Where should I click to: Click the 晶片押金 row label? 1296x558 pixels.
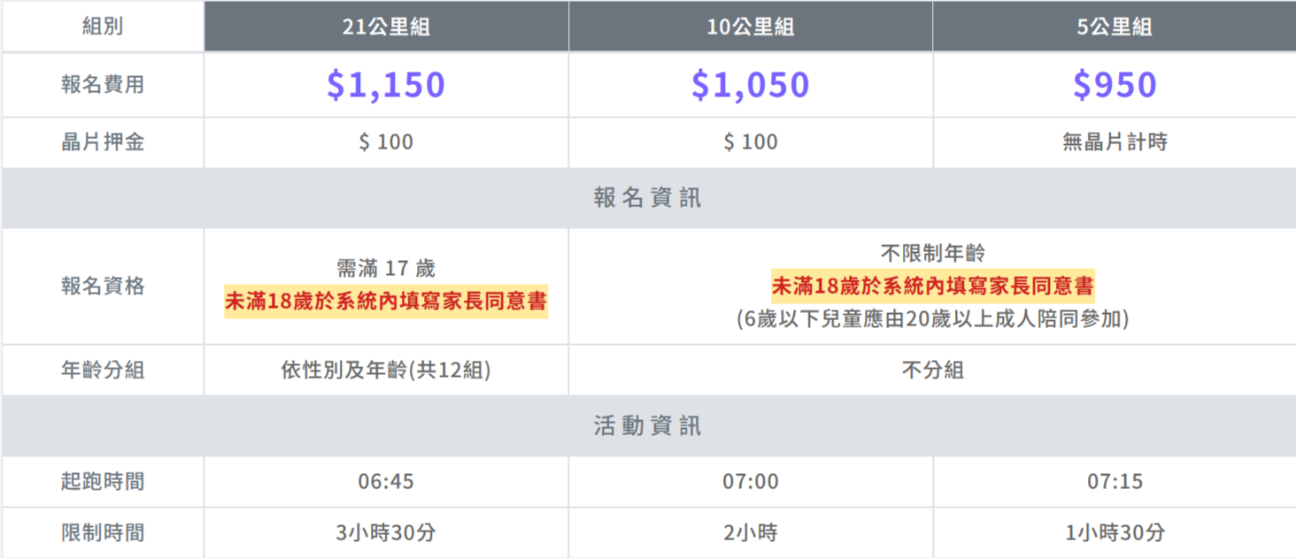[103, 141]
